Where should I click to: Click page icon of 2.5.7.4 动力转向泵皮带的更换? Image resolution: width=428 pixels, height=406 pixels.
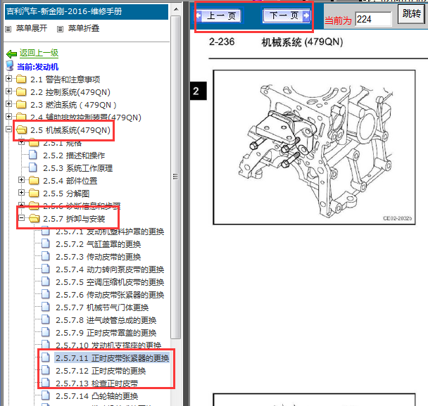coord(46,269)
